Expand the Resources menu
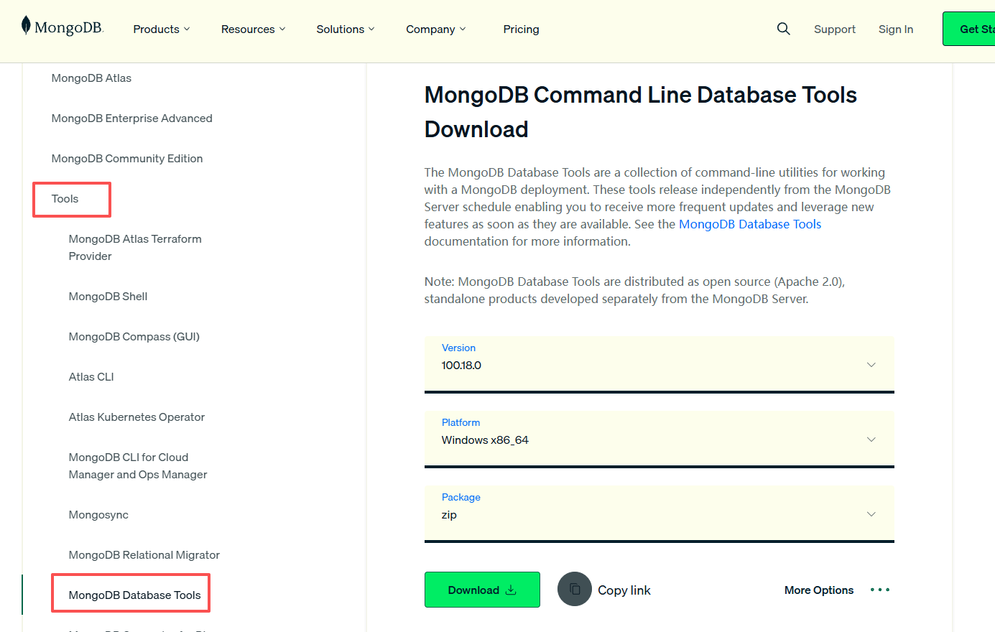This screenshot has width=995, height=632. pos(254,29)
